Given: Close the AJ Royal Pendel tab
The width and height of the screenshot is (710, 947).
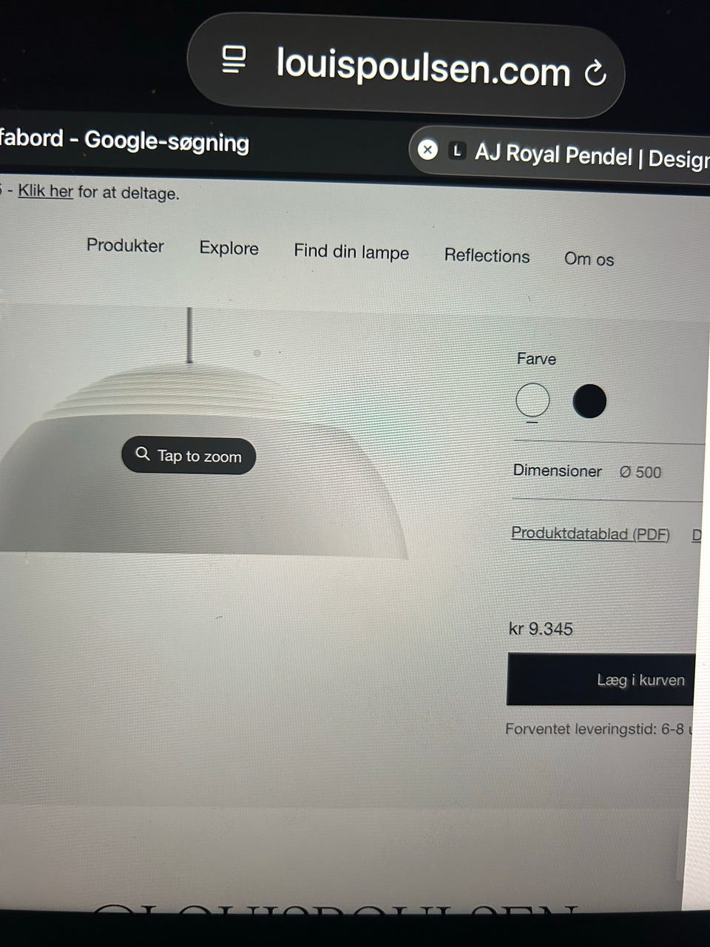Looking at the screenshot, I should pyautogui.click(x=427, y=149).
